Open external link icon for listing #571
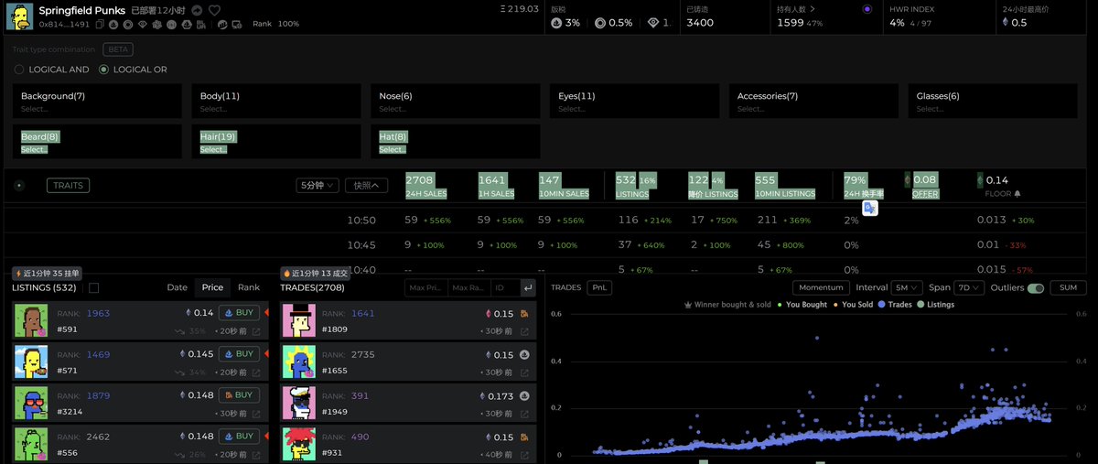The image size is (1098, 464). [256, 372]
